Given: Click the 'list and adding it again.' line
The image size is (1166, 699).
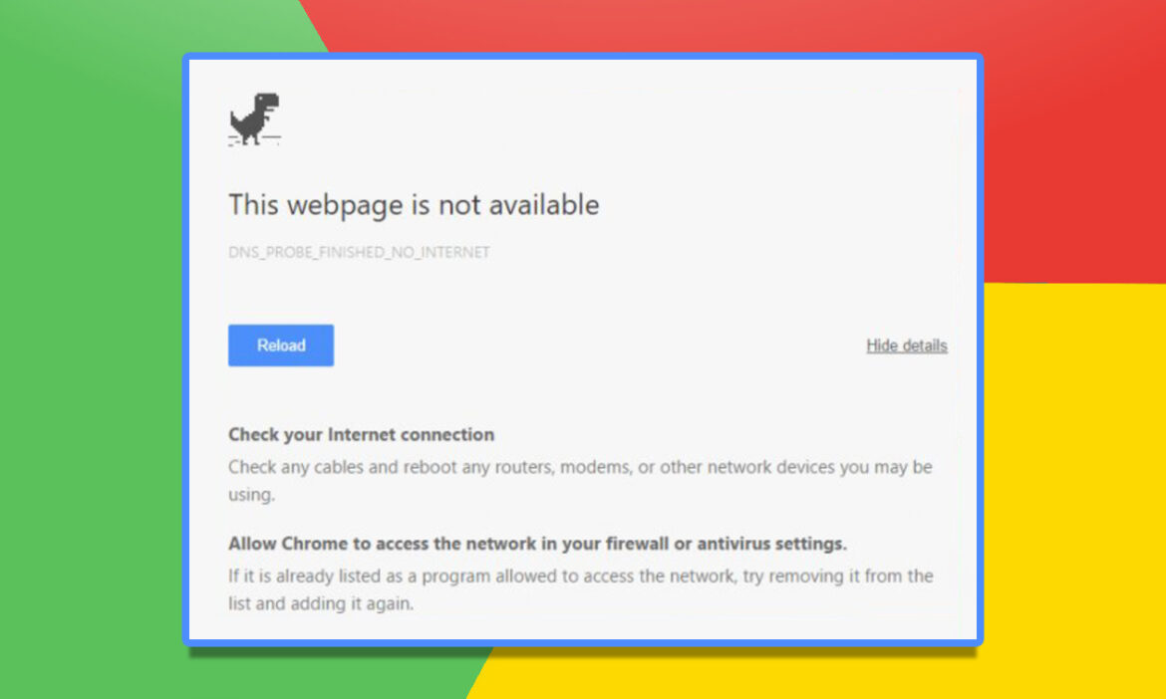Looking at the screenshot, I should coord(321,604).
